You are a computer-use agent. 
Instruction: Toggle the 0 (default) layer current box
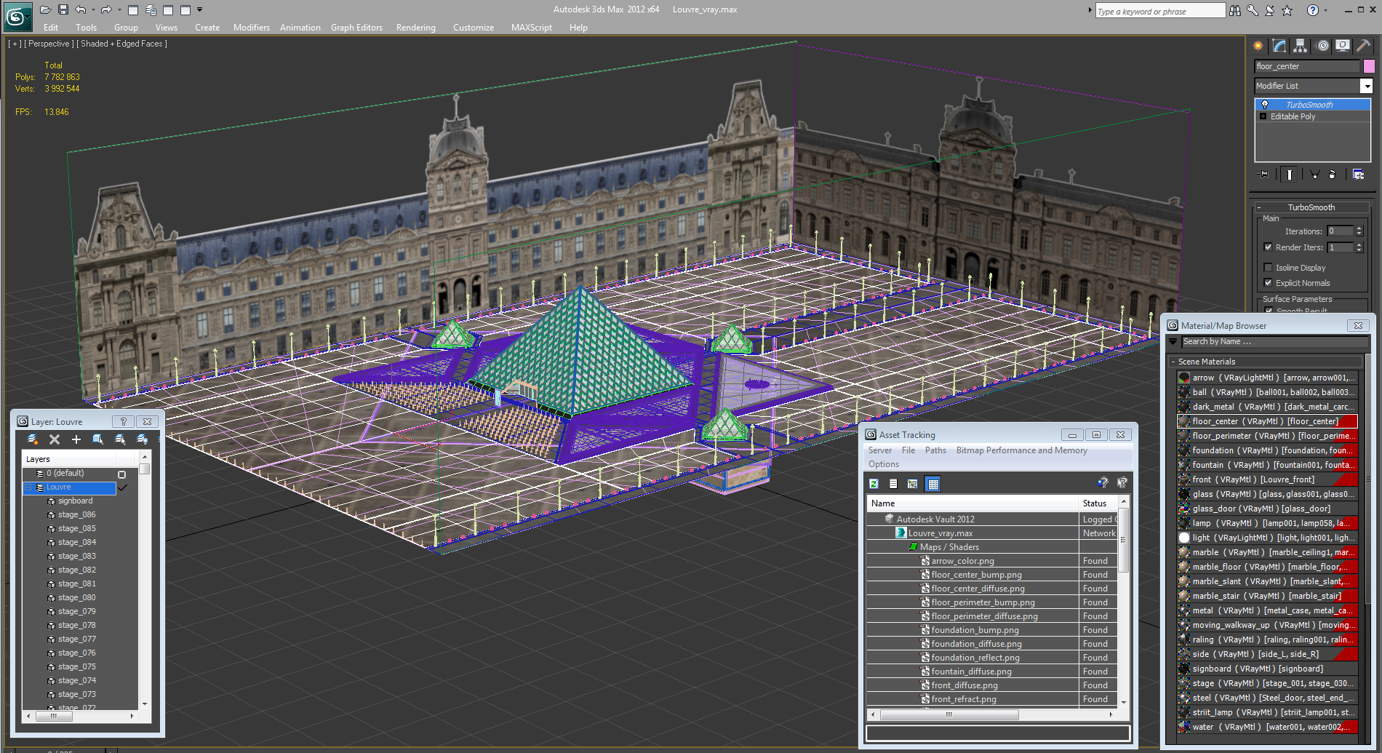click(121, 474)
